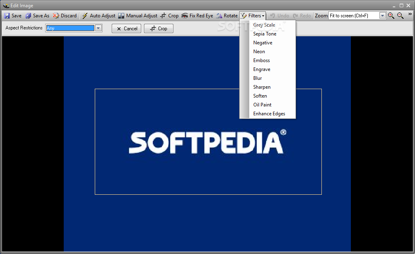Select the Sharpen filter

(267, 87)
